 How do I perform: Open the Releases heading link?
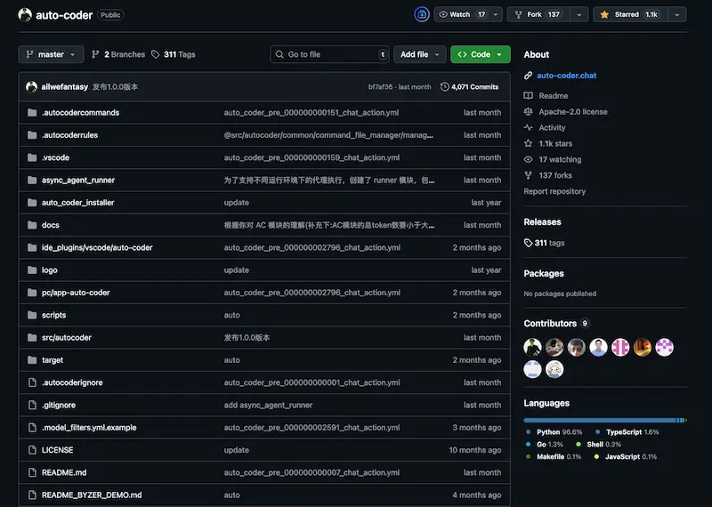point(542,222)
